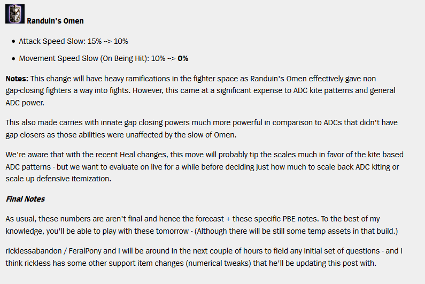
Task: Click the 15% value in the first bullet
Action: click(x=94, y=41)
